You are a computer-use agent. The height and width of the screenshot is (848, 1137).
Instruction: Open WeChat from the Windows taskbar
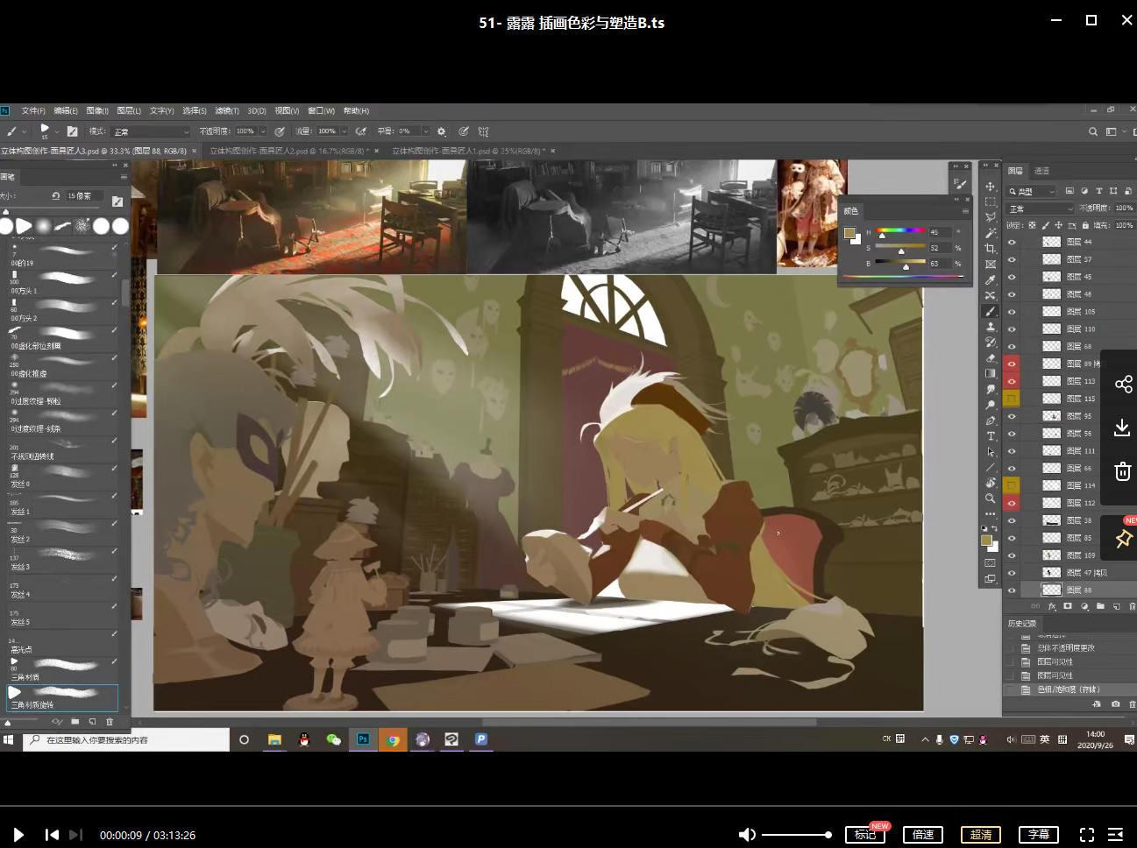coord(333,740)
